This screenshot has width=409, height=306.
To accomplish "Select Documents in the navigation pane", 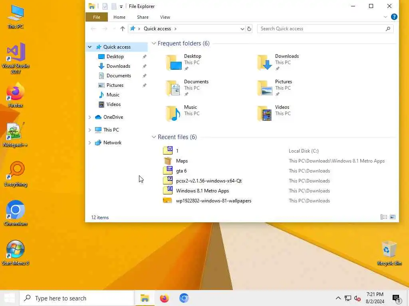I will (x=119, y=76).
